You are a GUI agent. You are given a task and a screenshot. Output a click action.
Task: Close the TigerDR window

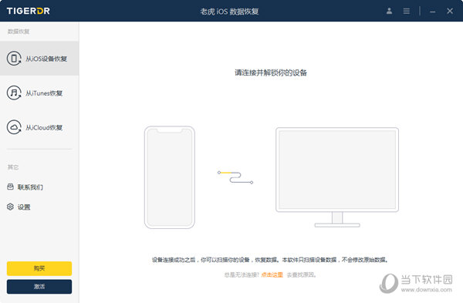(x=450, y=12)
